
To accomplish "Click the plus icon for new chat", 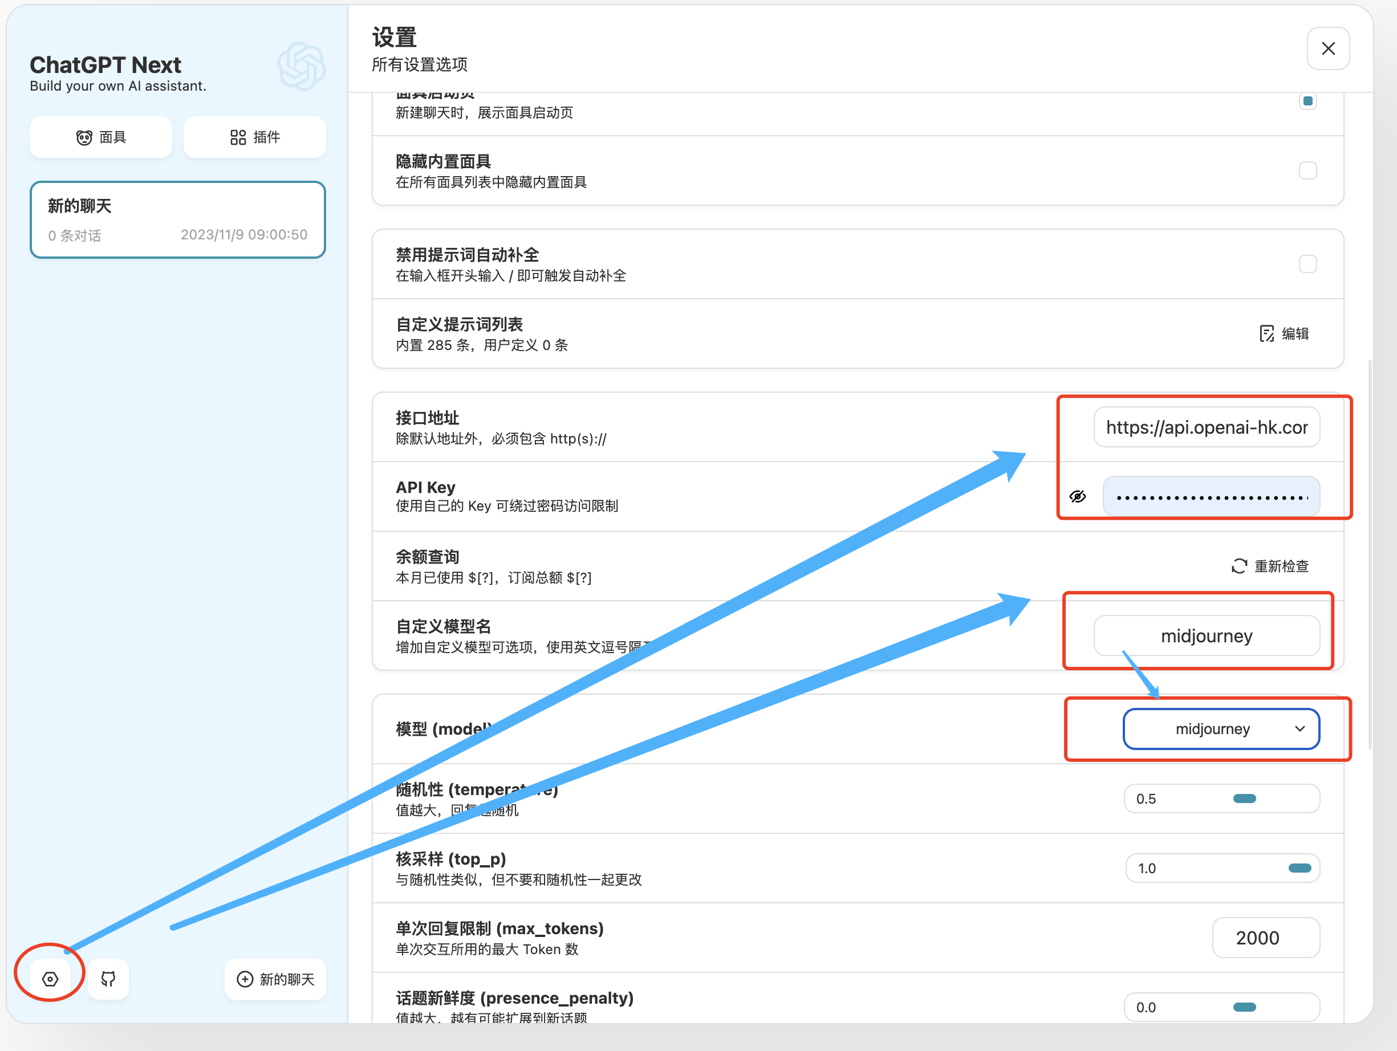I will point(245,979).
